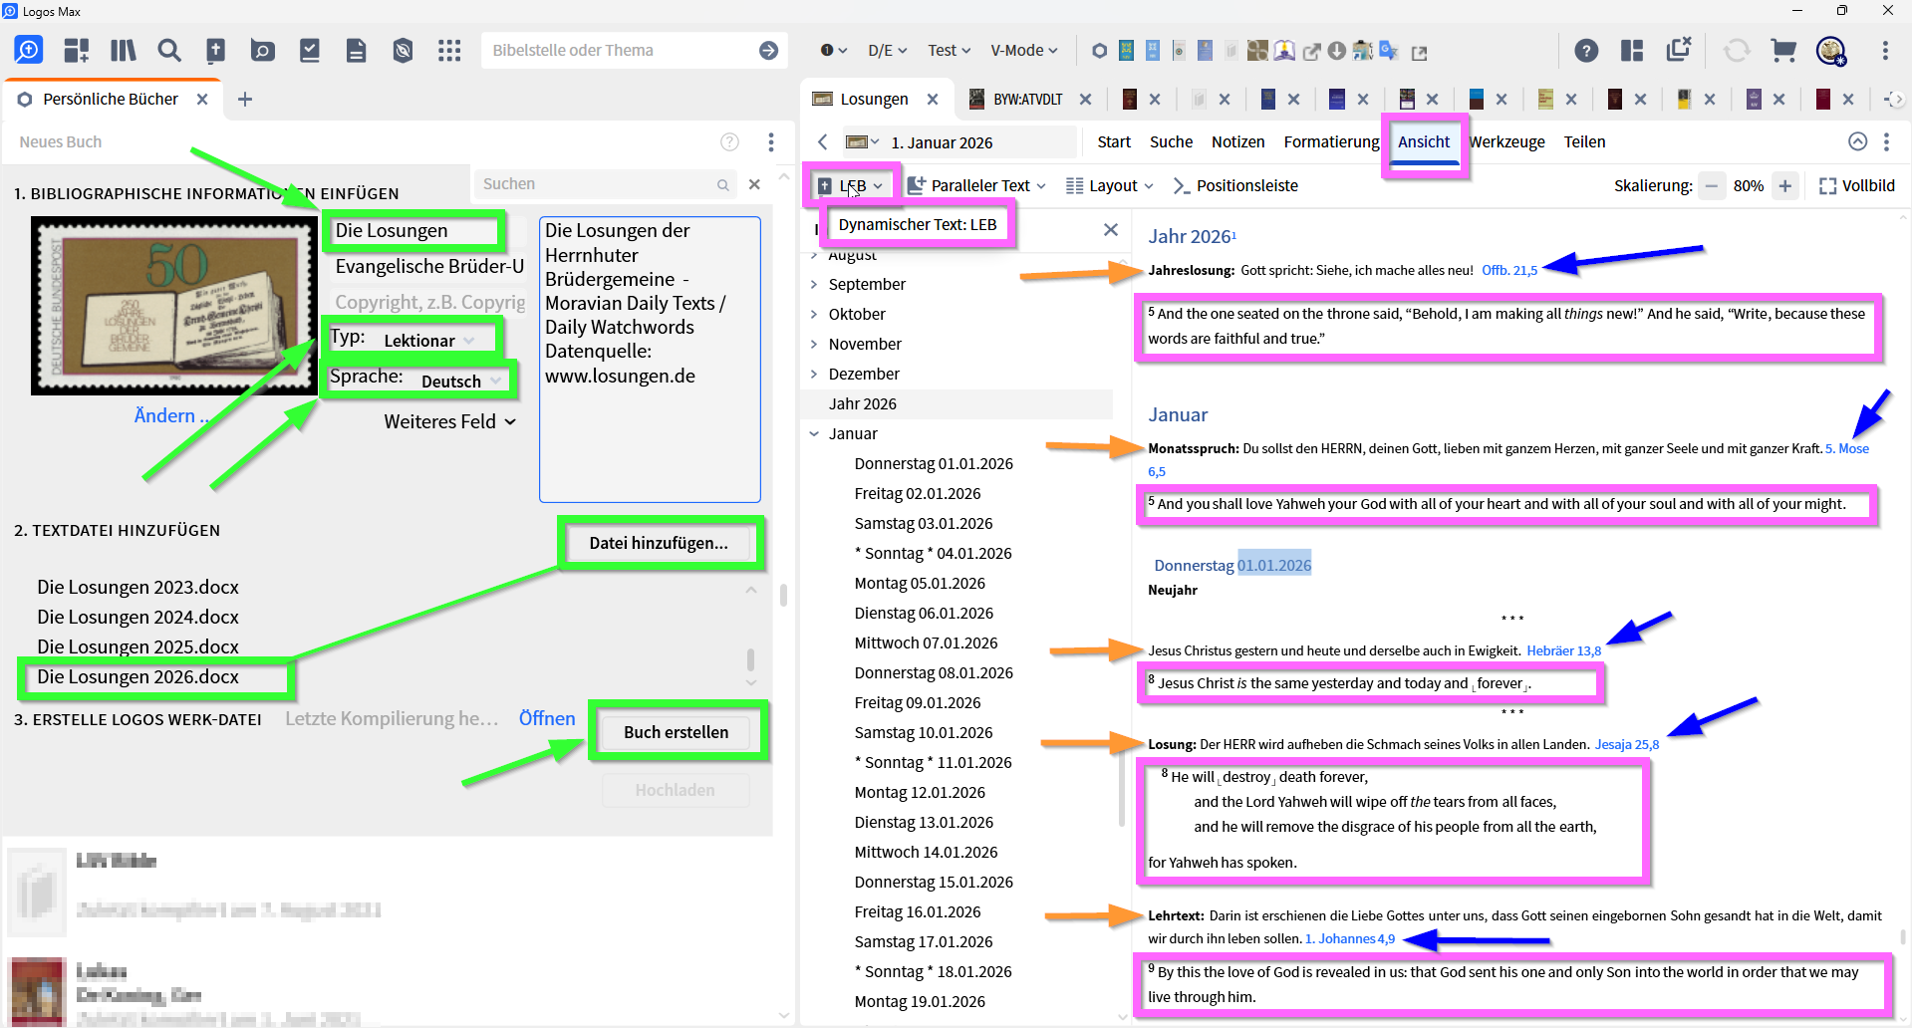Open the Offb. 21,5 reference link
Image resolution: width=1912 pixels, height=1028 pixels.
tap(1509, 270)
